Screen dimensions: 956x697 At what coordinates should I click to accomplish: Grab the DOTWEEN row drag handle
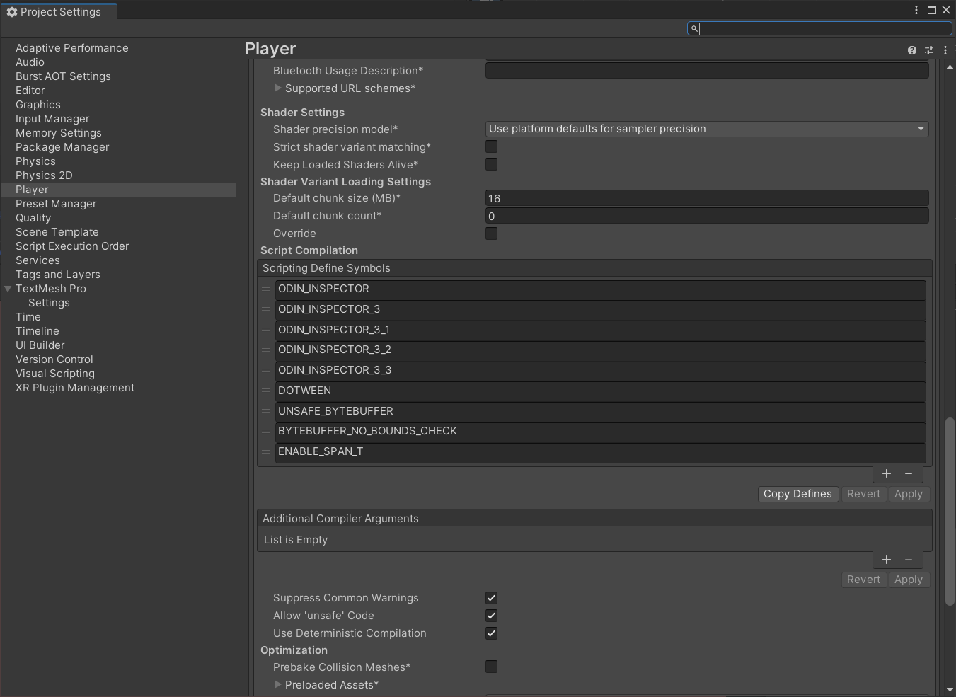coord(267,391)
